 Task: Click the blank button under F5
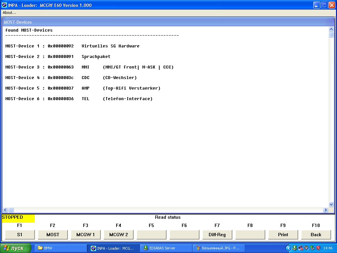coord(151,235)
